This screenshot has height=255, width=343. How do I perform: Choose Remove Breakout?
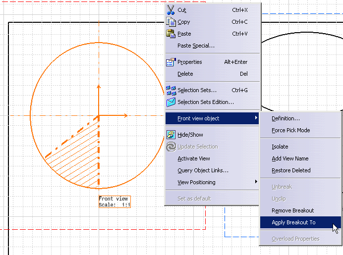(x=300, y=210)
